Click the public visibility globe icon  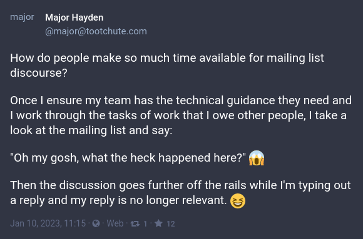click(x=96, y=223)
